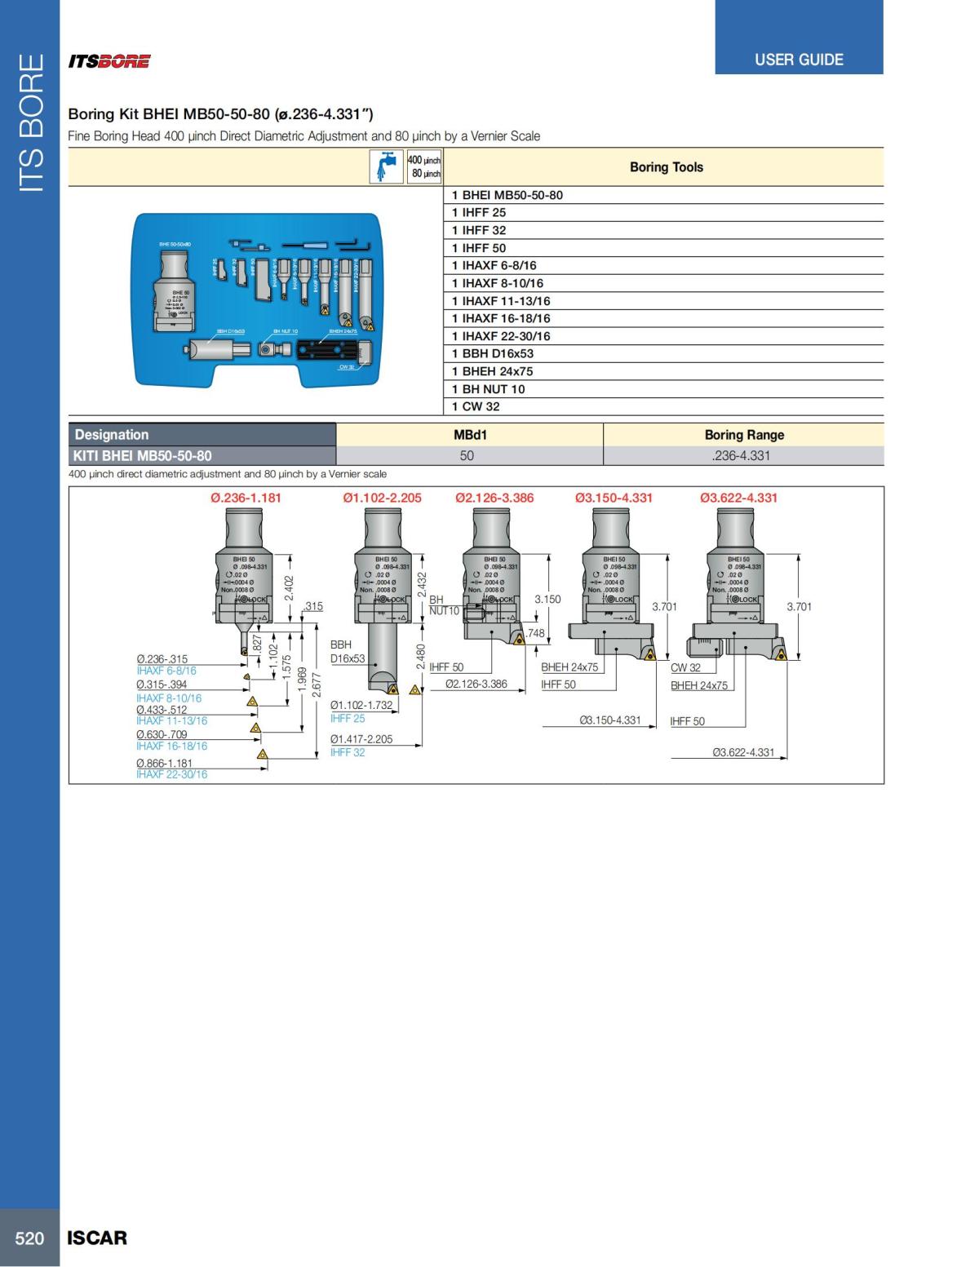
Task: Select row 1 BHEI MB50-50-80
Action: tap(663, 195)
